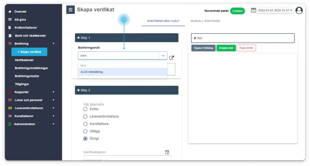The image size is (310, 166).
Task: Click the up arrow beside Bild
Action: (x=195, y=38)
